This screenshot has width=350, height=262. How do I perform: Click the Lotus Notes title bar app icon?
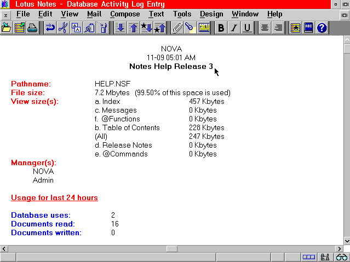coord(5,4)
